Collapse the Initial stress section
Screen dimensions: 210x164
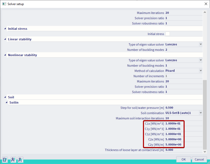coord(5,29)
